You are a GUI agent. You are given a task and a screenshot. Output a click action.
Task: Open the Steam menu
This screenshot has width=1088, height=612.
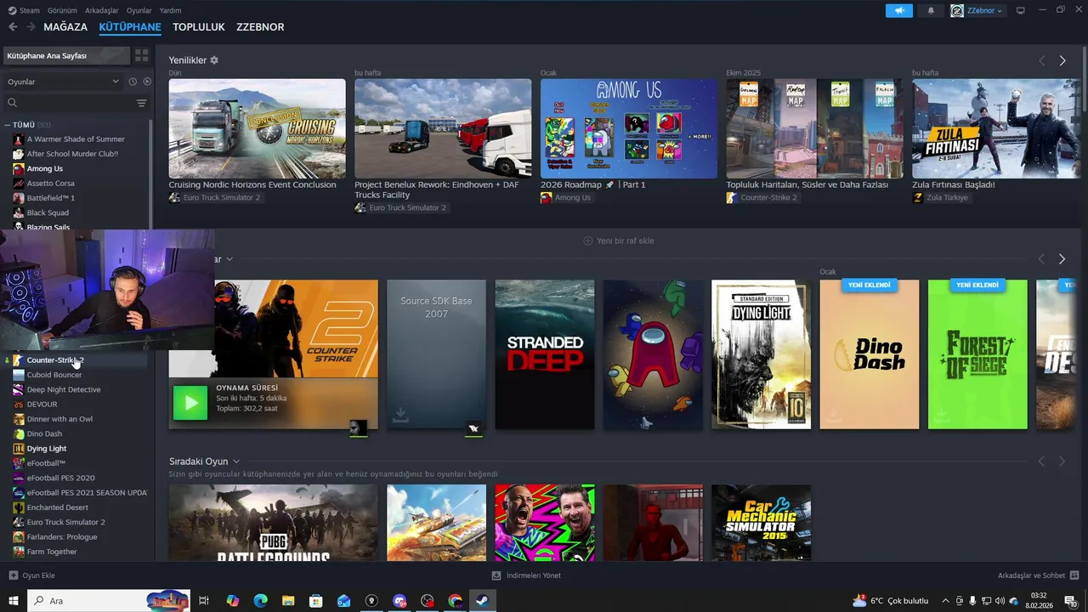[25, 10]
